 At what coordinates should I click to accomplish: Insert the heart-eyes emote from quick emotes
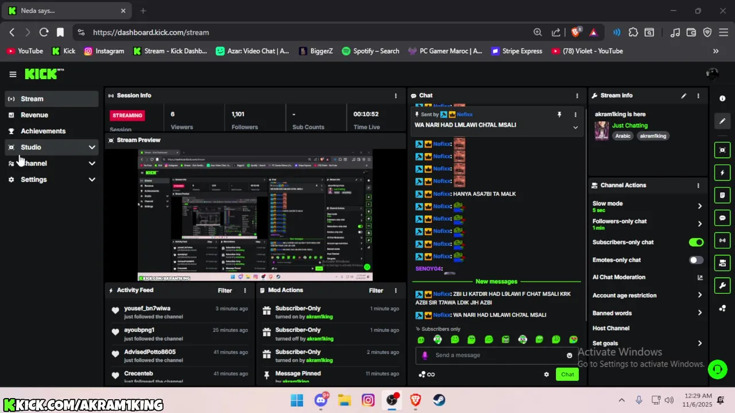pos(573,340)
